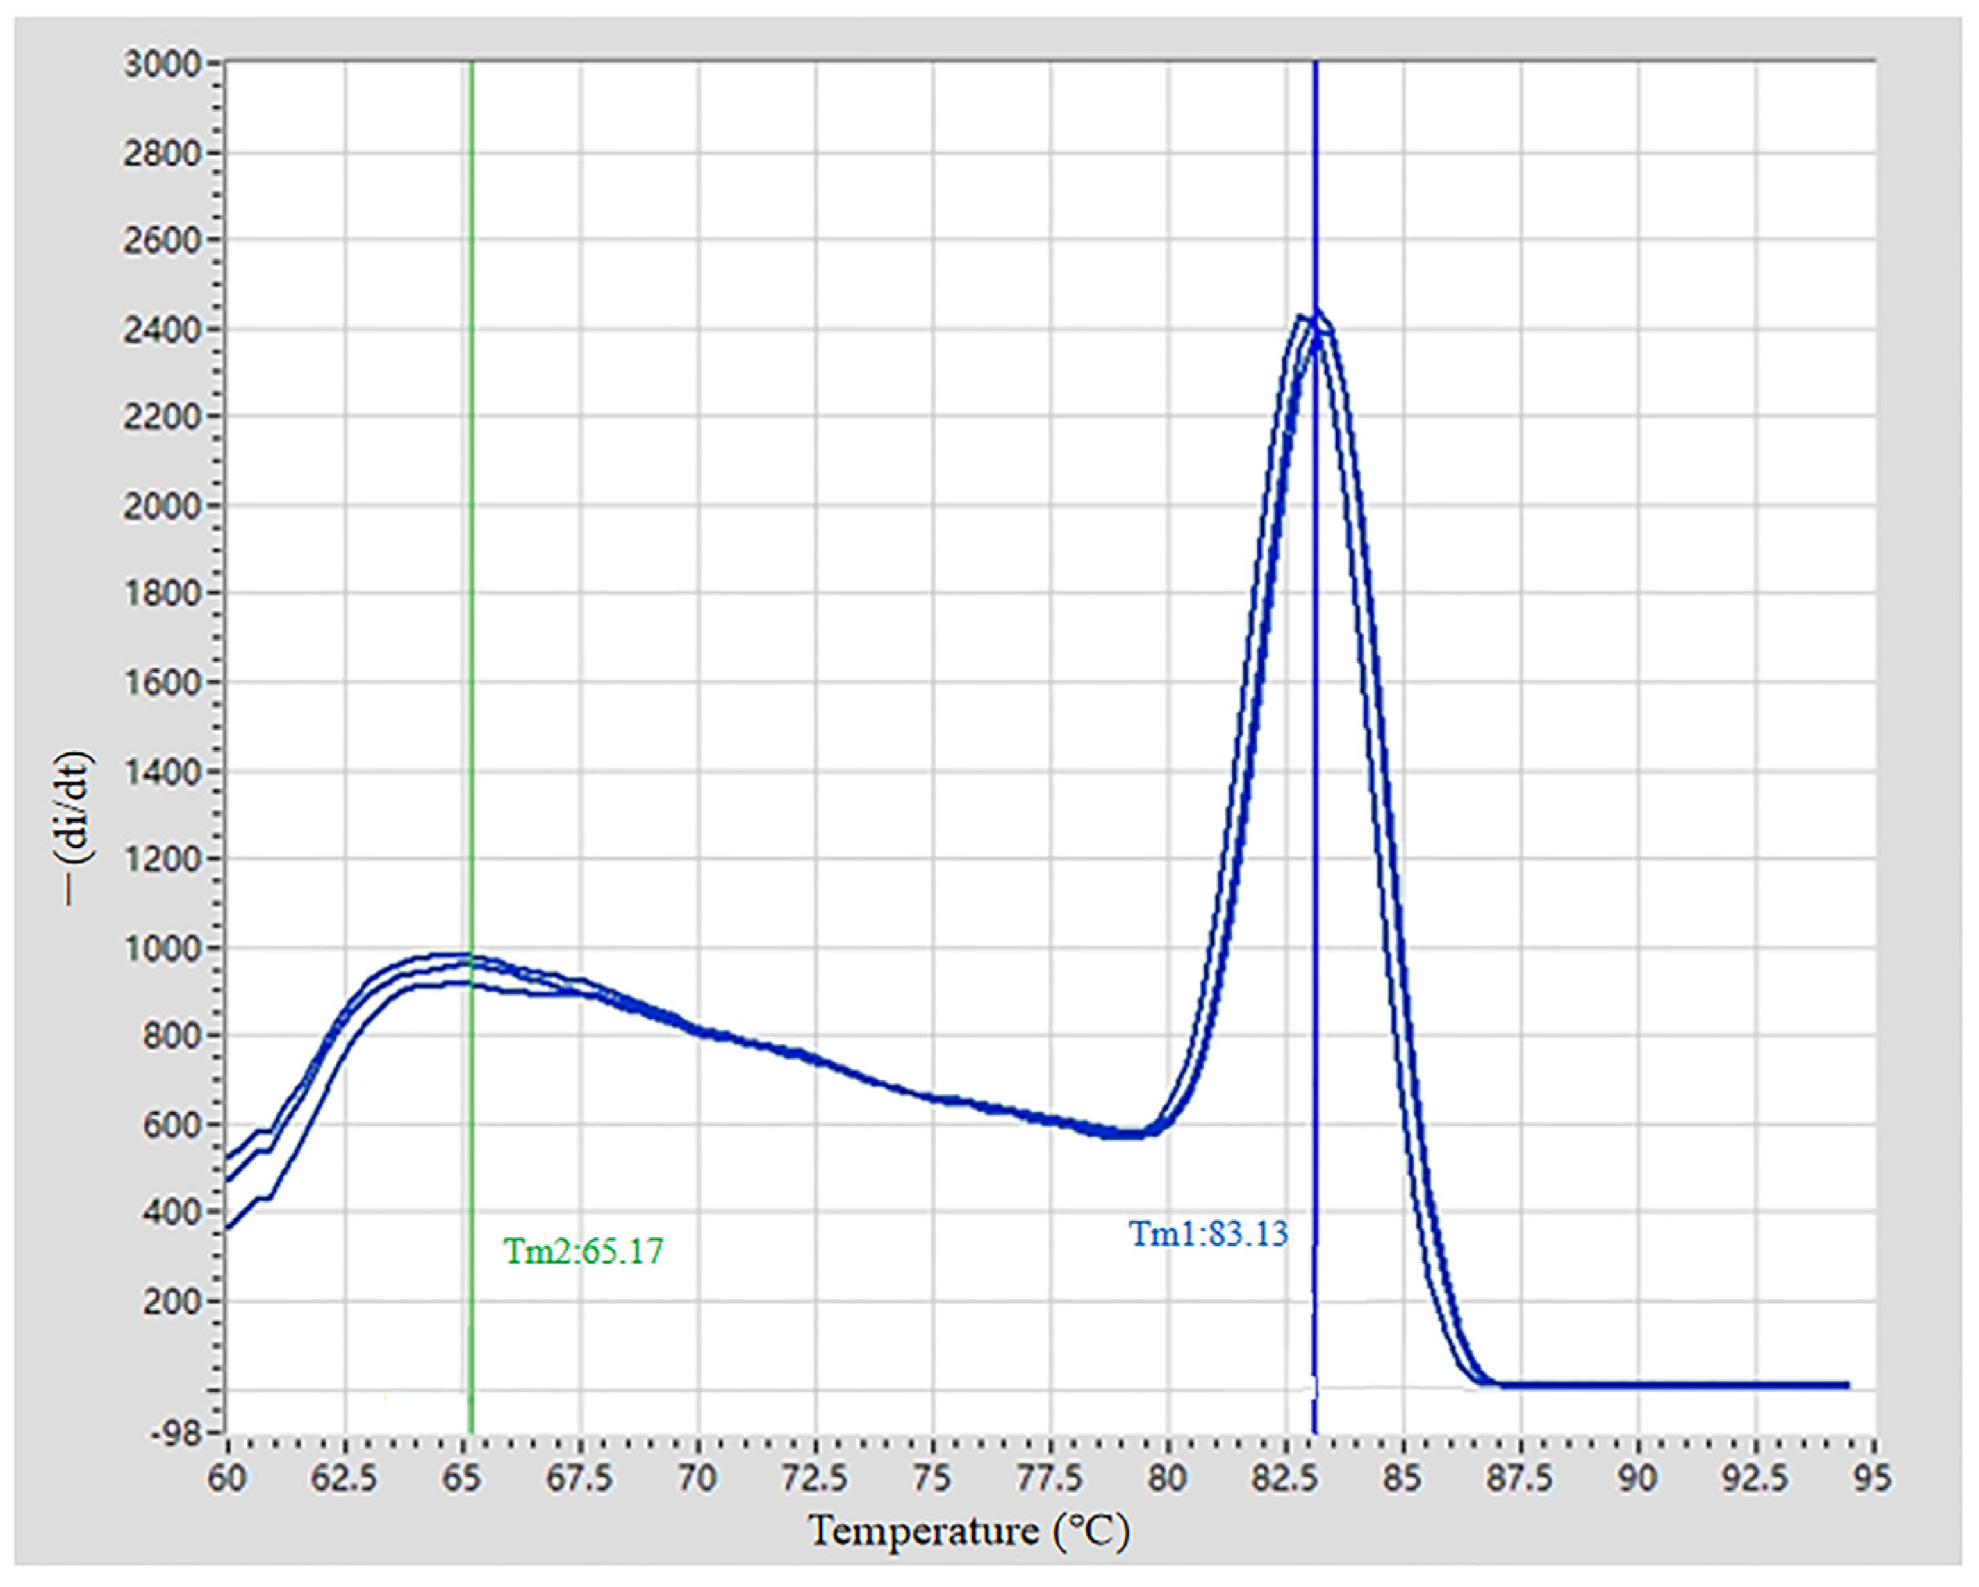Click the 95 x-axis tick label
Viewport: 1979px width, 1587px height.
pyautogui.click(x=1873, y=1479)
